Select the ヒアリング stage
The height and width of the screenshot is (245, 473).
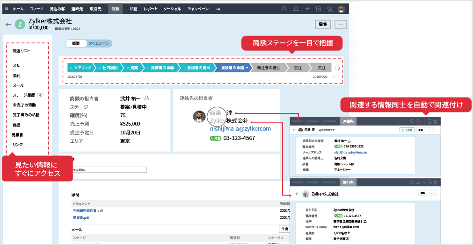[80, 68]
